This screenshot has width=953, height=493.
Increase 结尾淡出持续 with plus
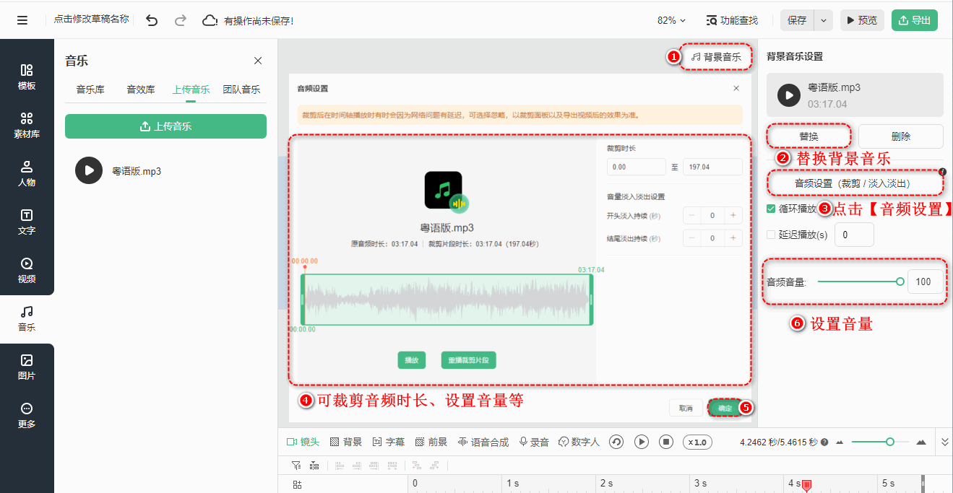point(733,238)
